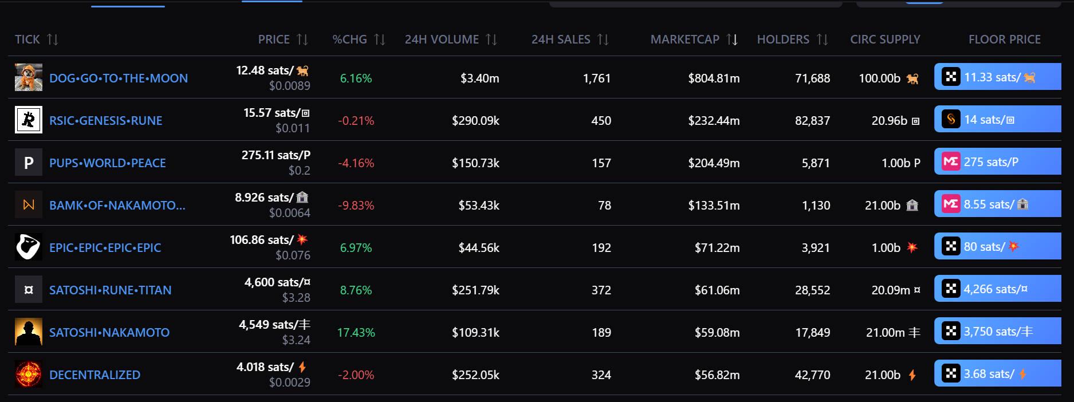Viewport: 1074px width, 402px height.
Task: Toggle MARKETCAP sort direction
Action: 732,40
